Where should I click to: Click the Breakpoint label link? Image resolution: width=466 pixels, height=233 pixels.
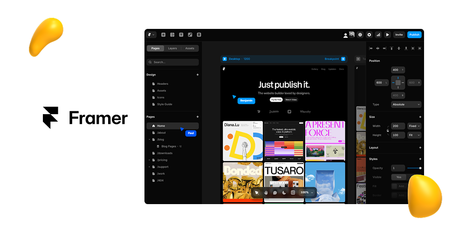pos(332,59)
